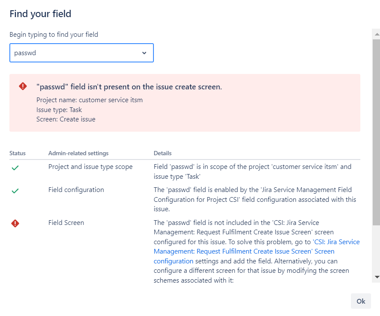This screenshot has height=316, width=380.
Task: Click green checkmark for Project and issue type scope
Action: 15,168
